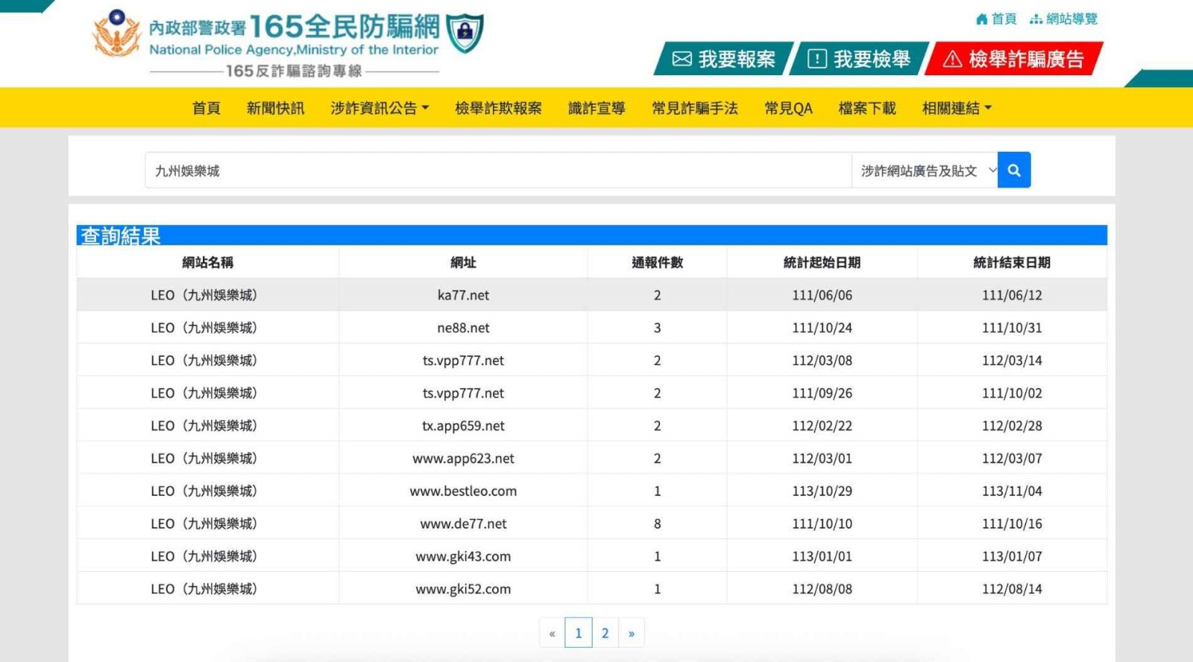This screenshot has height=662, width=1193.
Task: Click start date 112/03/01
Action: (x=822, y=459)
